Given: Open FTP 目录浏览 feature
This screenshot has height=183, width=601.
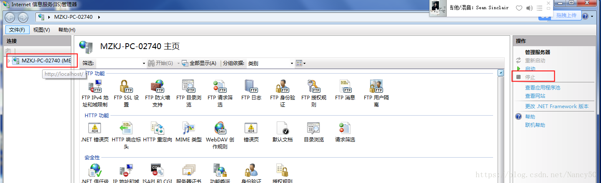Looking at the screenshot, I should [189, 93].
